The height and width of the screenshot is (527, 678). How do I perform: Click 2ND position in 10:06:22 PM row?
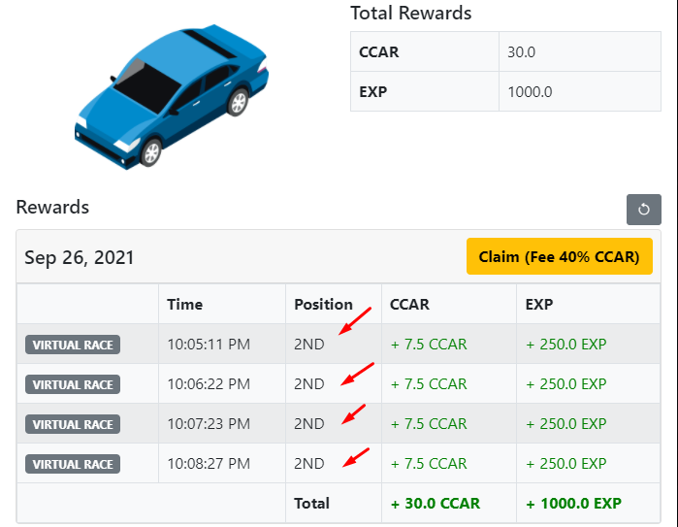click(309, 384)
